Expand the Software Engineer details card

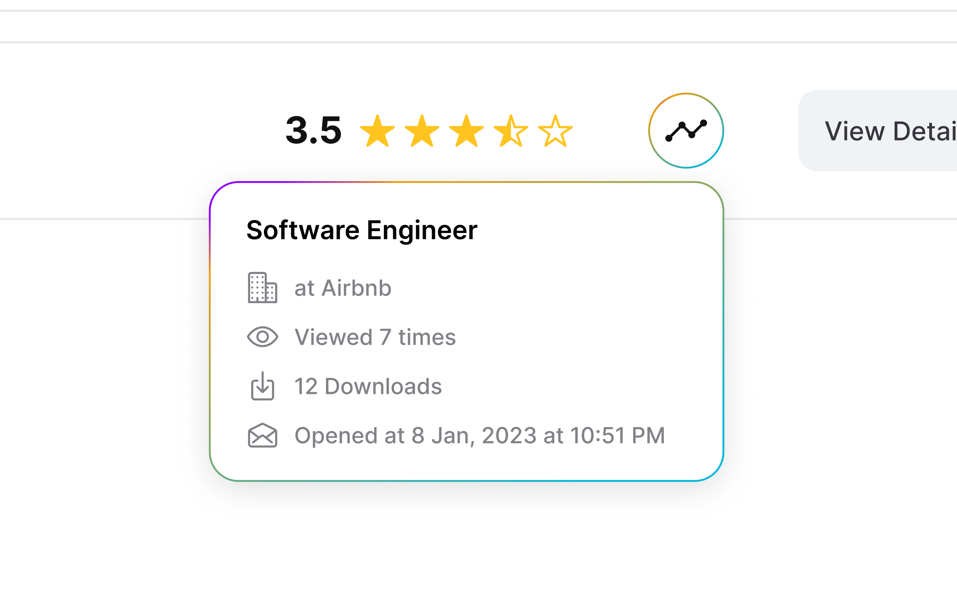[361, 229]
